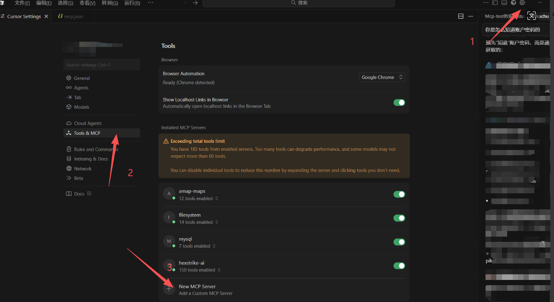The width and height of the screenshot is (554, 302).
Task: Click the warning triangle icon
Action: pyautogui.click(x=166, y=141)
